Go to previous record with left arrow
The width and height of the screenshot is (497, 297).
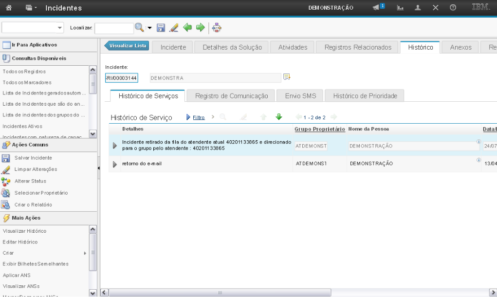pyautogui.click(x=187, y=28)
